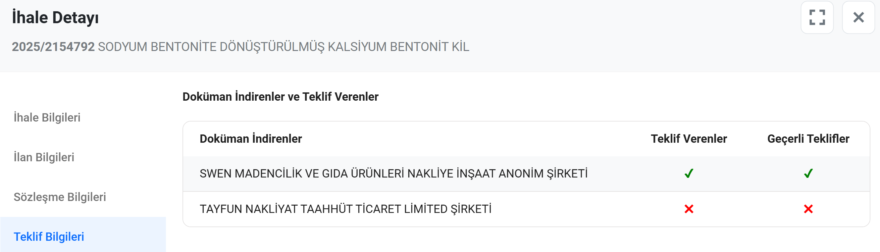
Task: Click the fullscreen expand icon
Action: click(x=817, y=18)
